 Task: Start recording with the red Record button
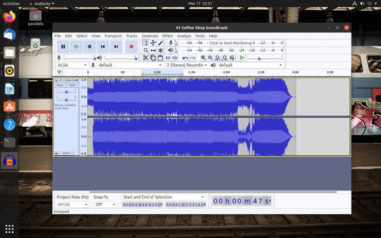(132, 47)
